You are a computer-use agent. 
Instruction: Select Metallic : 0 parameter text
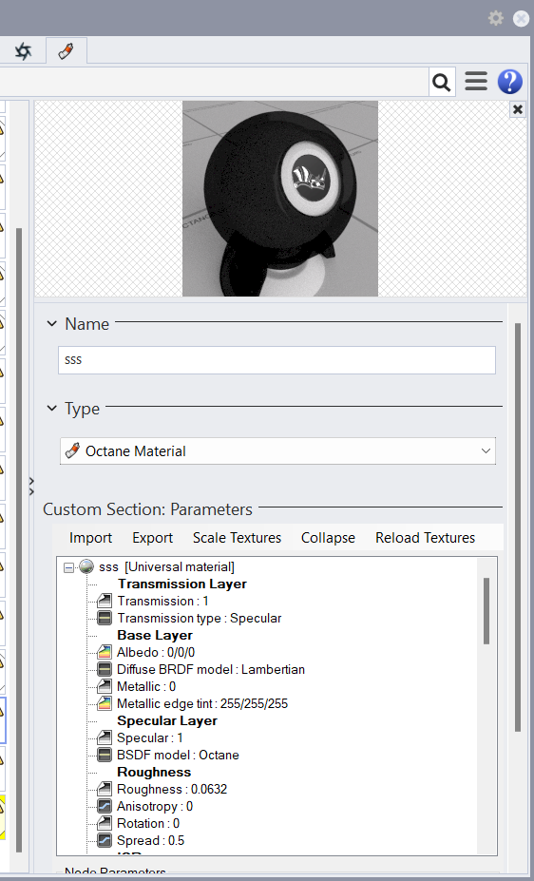(146, 686)
